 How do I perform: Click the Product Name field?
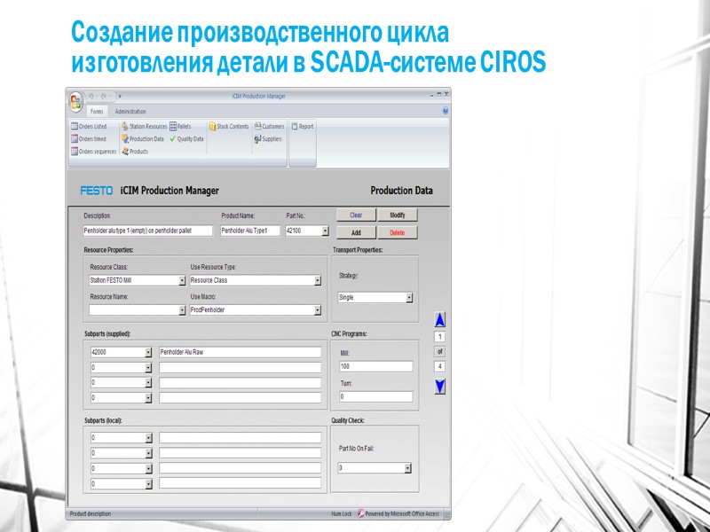pos(250,231)
